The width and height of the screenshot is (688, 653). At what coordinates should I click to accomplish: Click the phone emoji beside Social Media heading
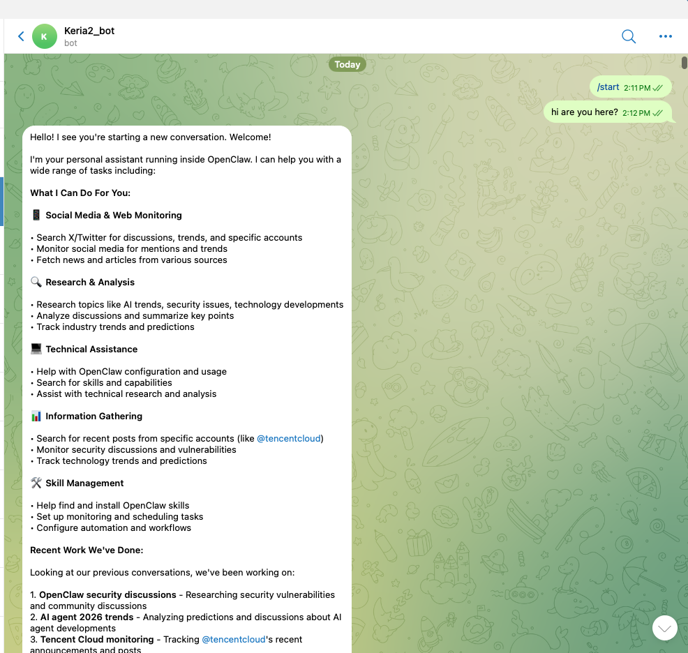[36, 215]
